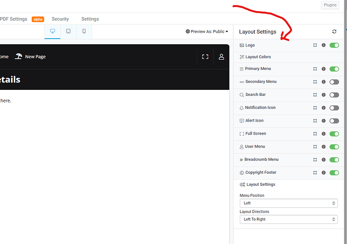The height and width of the screenshot is (244, 347).
Task: Click the User Menu position icon
Action: [x=315, y=147]
